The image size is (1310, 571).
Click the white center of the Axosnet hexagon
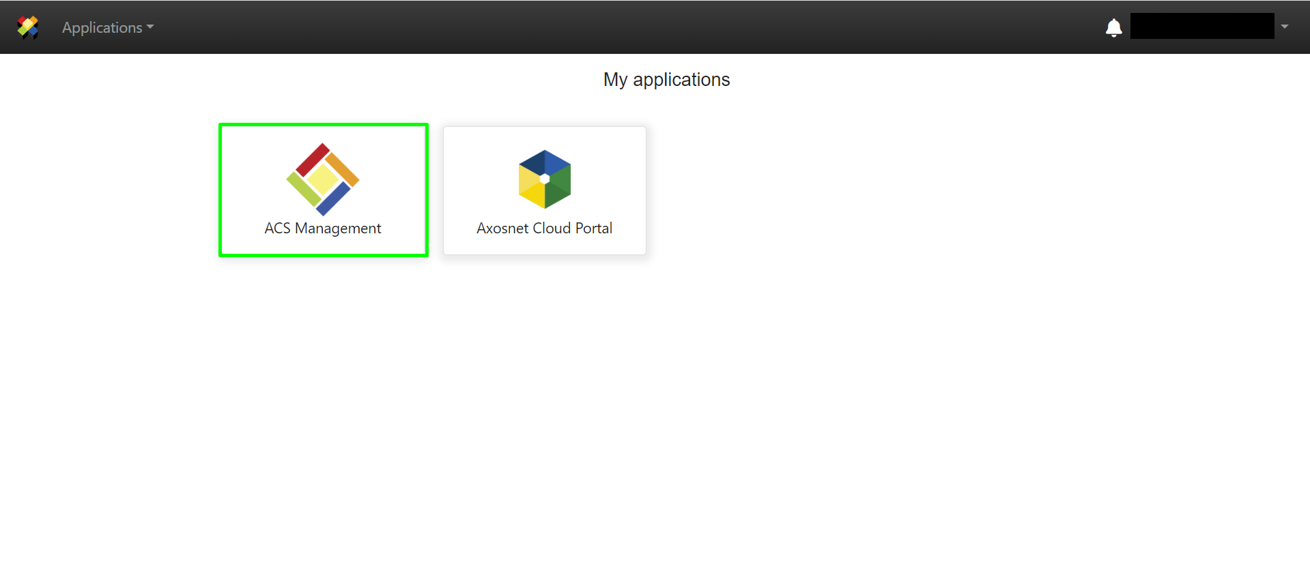tap(545, 179)
